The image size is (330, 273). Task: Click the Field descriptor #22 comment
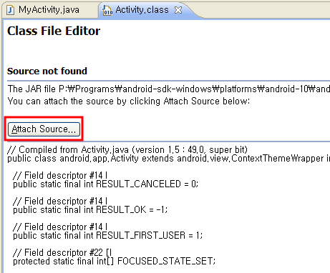(x=62, y=253)
